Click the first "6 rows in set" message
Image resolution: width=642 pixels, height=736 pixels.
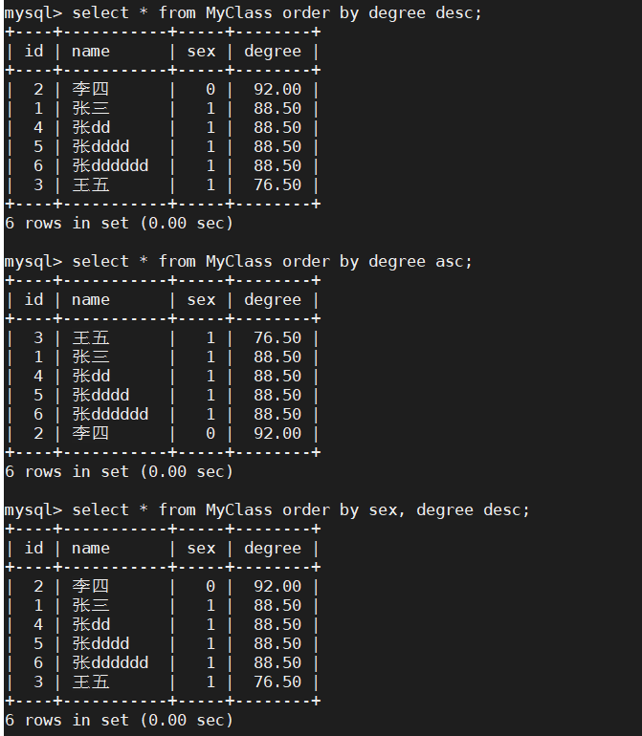click(x=119, y=224)
